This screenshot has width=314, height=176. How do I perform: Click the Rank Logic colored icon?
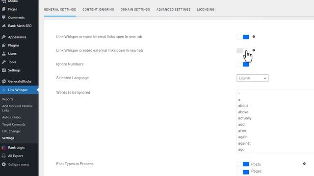[x=3, y=148]
